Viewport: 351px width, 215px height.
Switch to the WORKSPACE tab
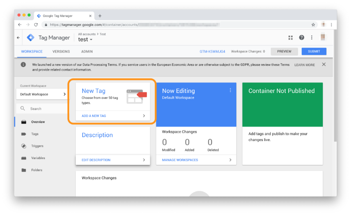(32, 51)
